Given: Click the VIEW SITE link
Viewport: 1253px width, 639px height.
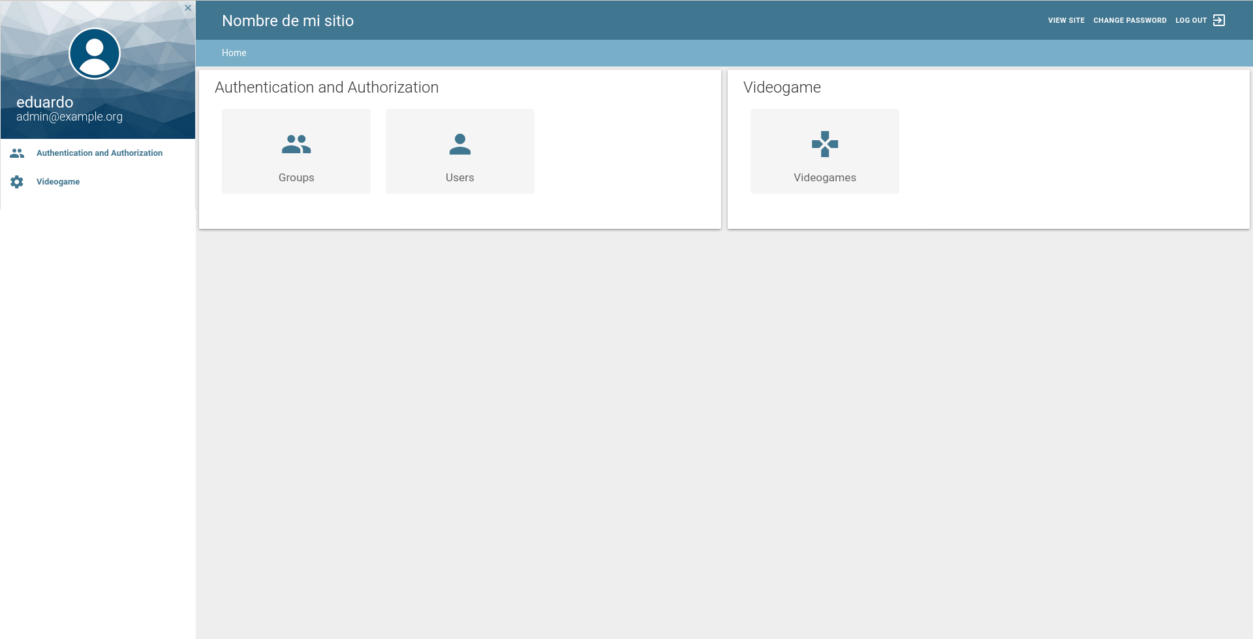Looking at the screenshot, I should pos(1066,20).
